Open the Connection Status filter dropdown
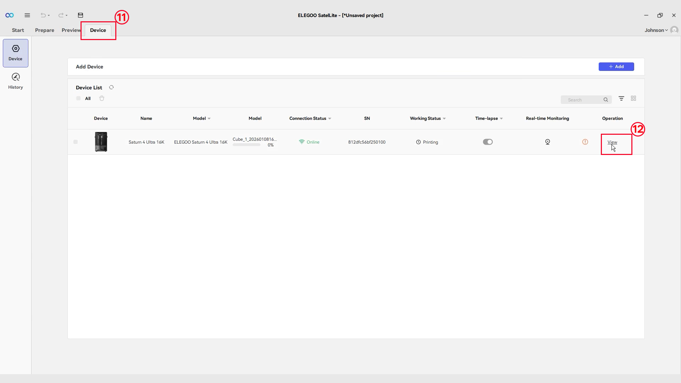 click(330, 118)
